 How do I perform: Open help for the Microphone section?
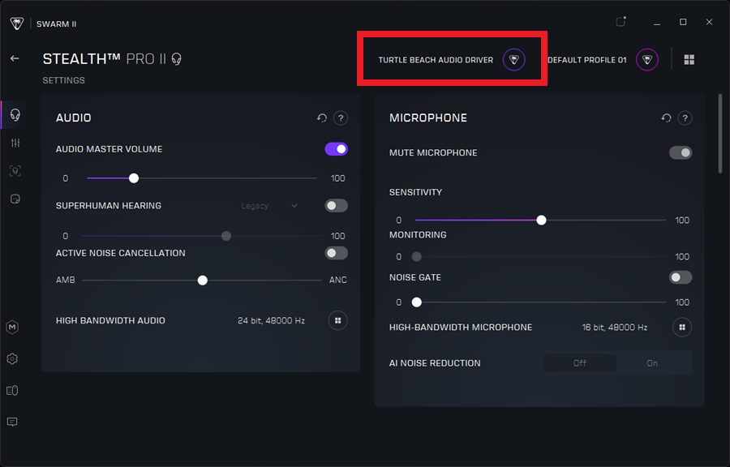[x=685, y=118]
